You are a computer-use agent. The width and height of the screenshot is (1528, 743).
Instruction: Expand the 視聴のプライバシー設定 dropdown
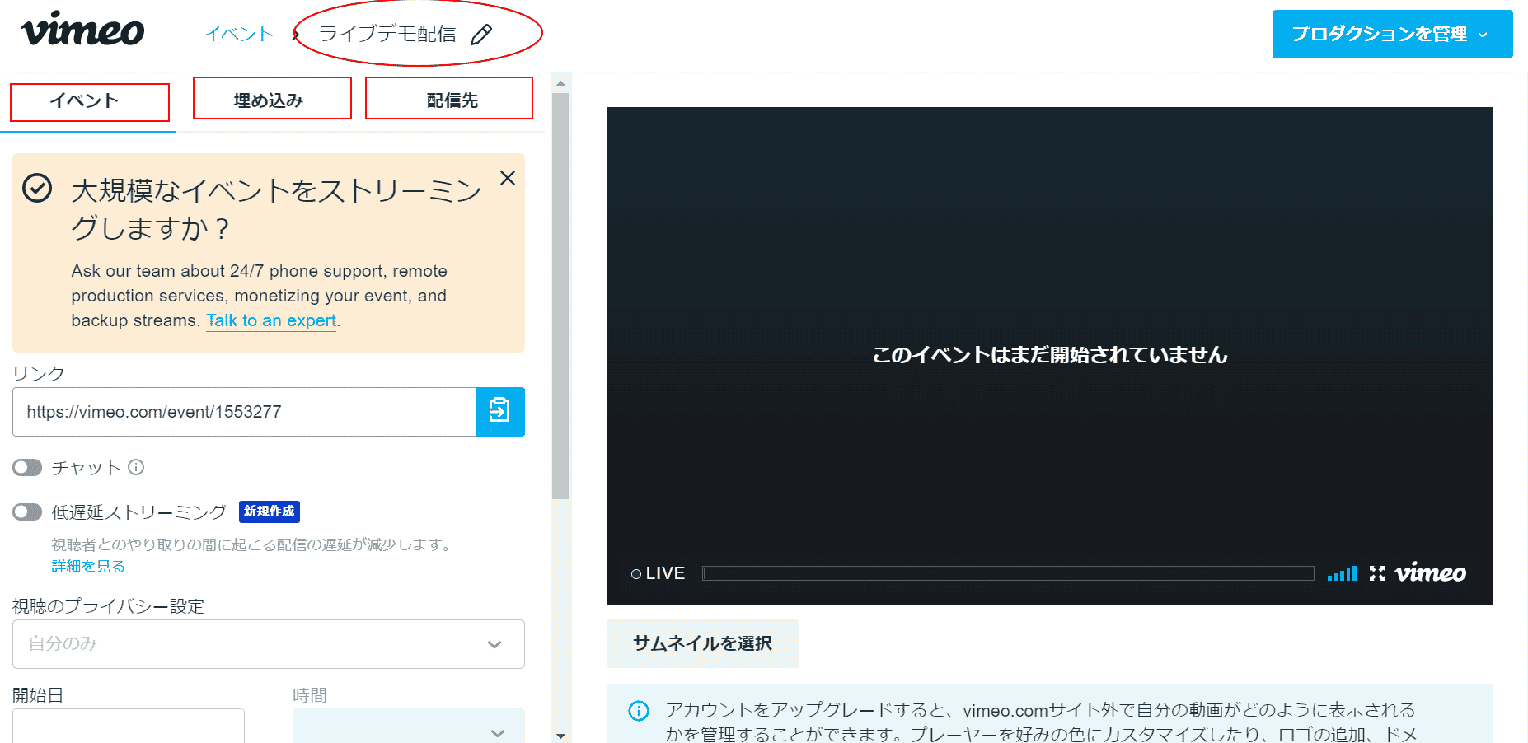(x=268, y=644)
